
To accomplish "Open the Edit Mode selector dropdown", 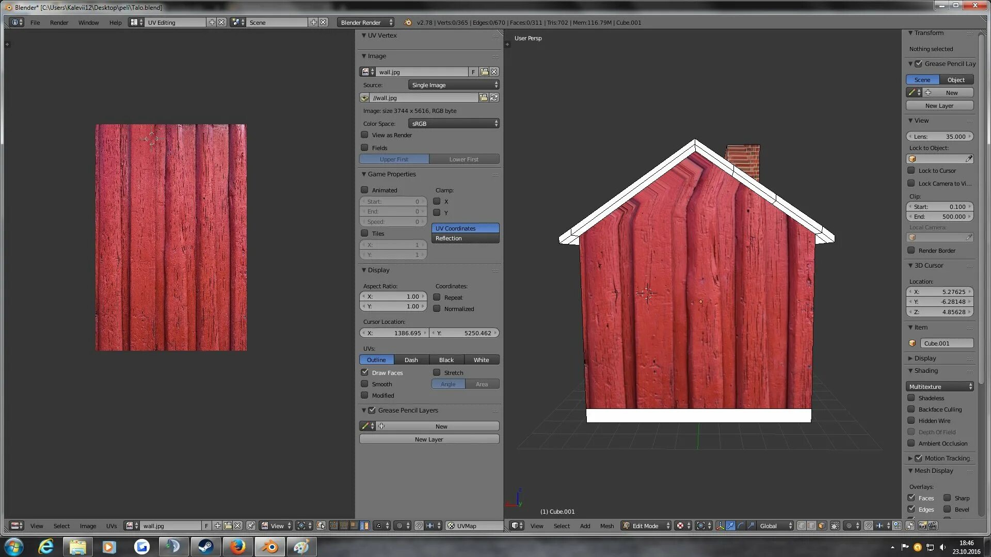I will pyautogui.click(x=646, y=526).
